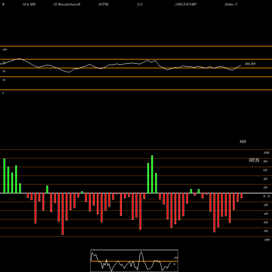Select the MR label above the histogram

243,141
